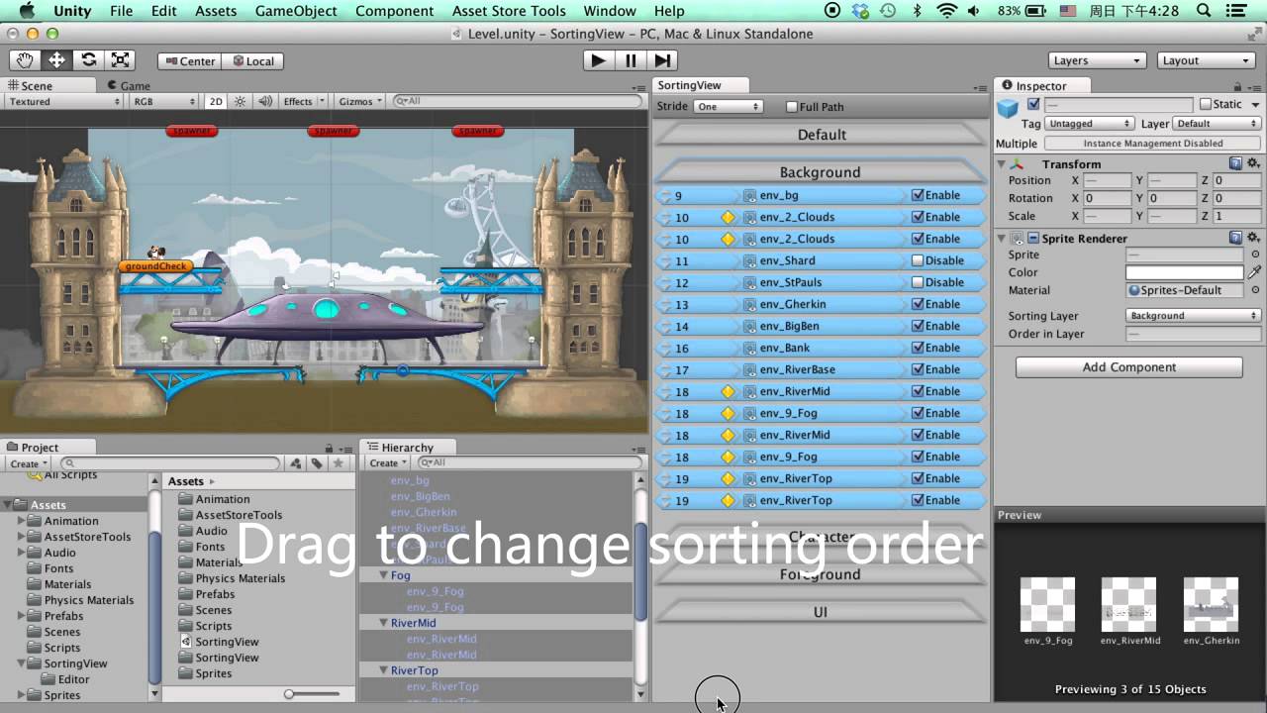Open the Layout dropdown
The image size is (1267, 713).
coord(1207,60)
